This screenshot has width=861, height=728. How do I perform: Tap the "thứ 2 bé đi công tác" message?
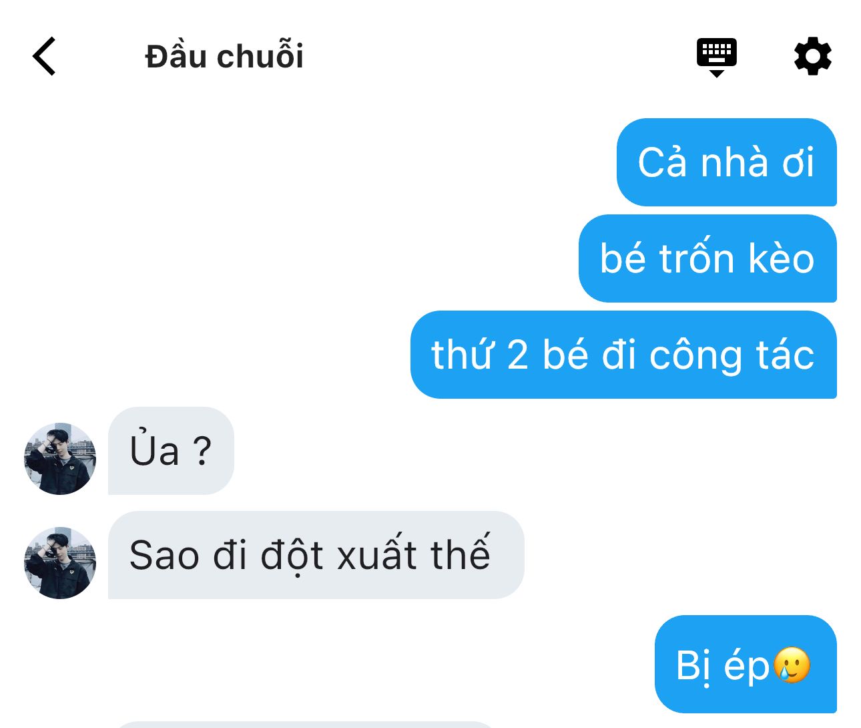(x=623, y=355)
